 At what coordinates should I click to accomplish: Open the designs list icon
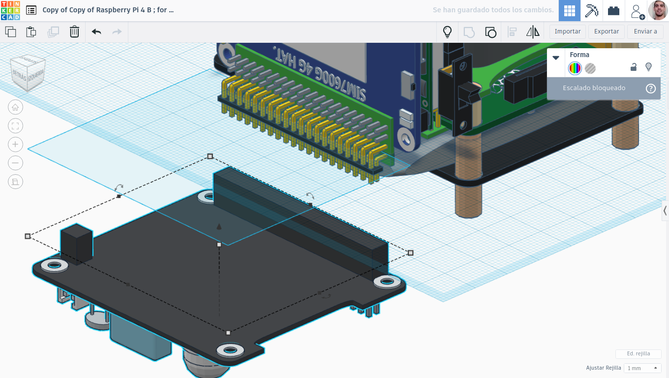(31, 10)
